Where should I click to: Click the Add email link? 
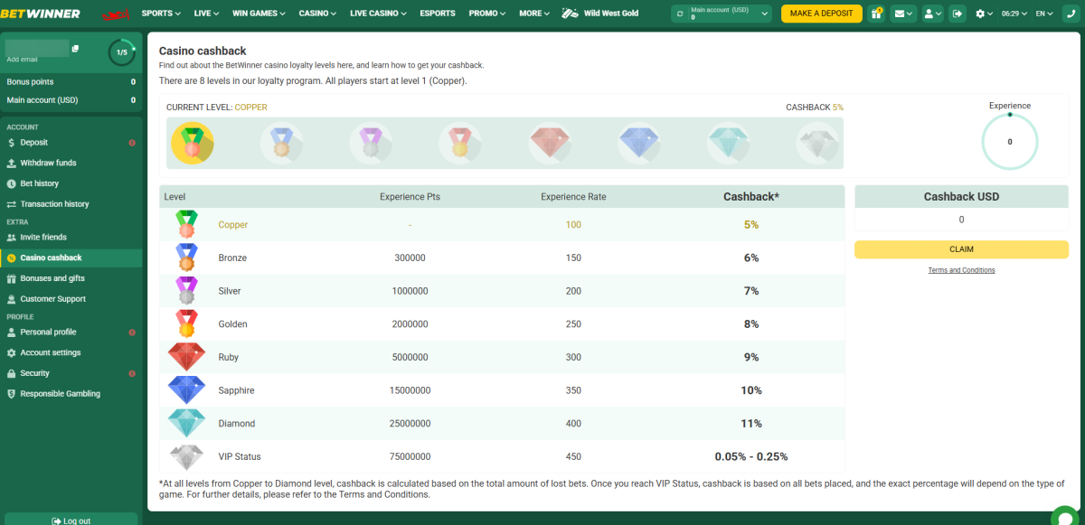point(23,60)
